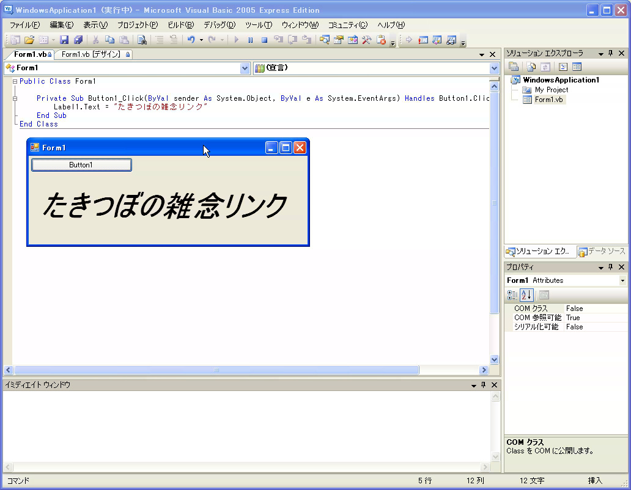Select Form1.vb in the Solution Explorer tree

tap(548, 100)
